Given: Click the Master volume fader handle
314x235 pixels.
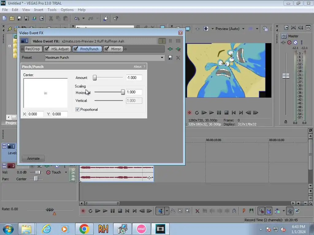Looking at the screenshot, I should point(286,76).
